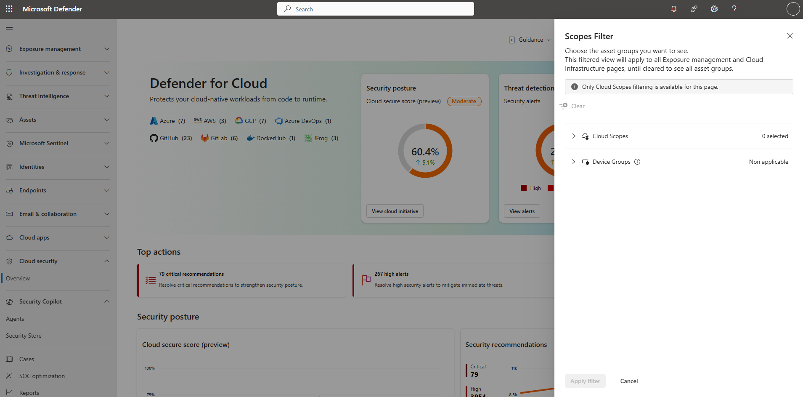
Task: Click the "0 selected" Cloud Scopes count
Action: (x=775, y=136)
